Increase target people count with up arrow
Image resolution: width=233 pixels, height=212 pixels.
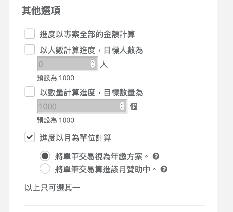point(93,62)
